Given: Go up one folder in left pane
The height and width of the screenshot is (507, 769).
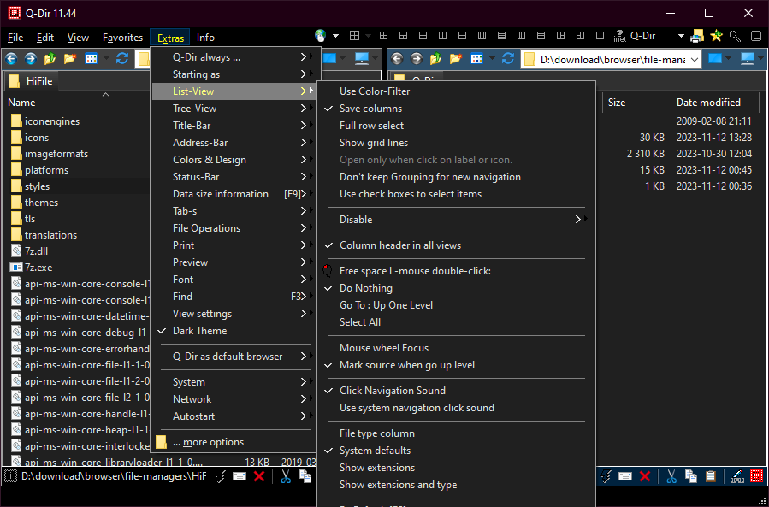Looking at the screenshot, I should click(x=50, y=59).
